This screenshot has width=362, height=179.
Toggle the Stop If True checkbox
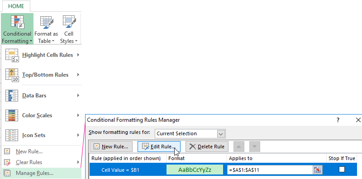point(342,170)
